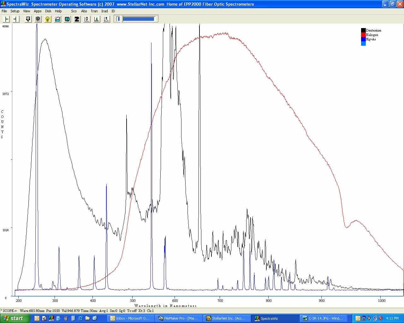Viewport: 404px width, 323px height.
Task: Switch to the FileMaker Pro taskbar window
Action: (179, 318)
